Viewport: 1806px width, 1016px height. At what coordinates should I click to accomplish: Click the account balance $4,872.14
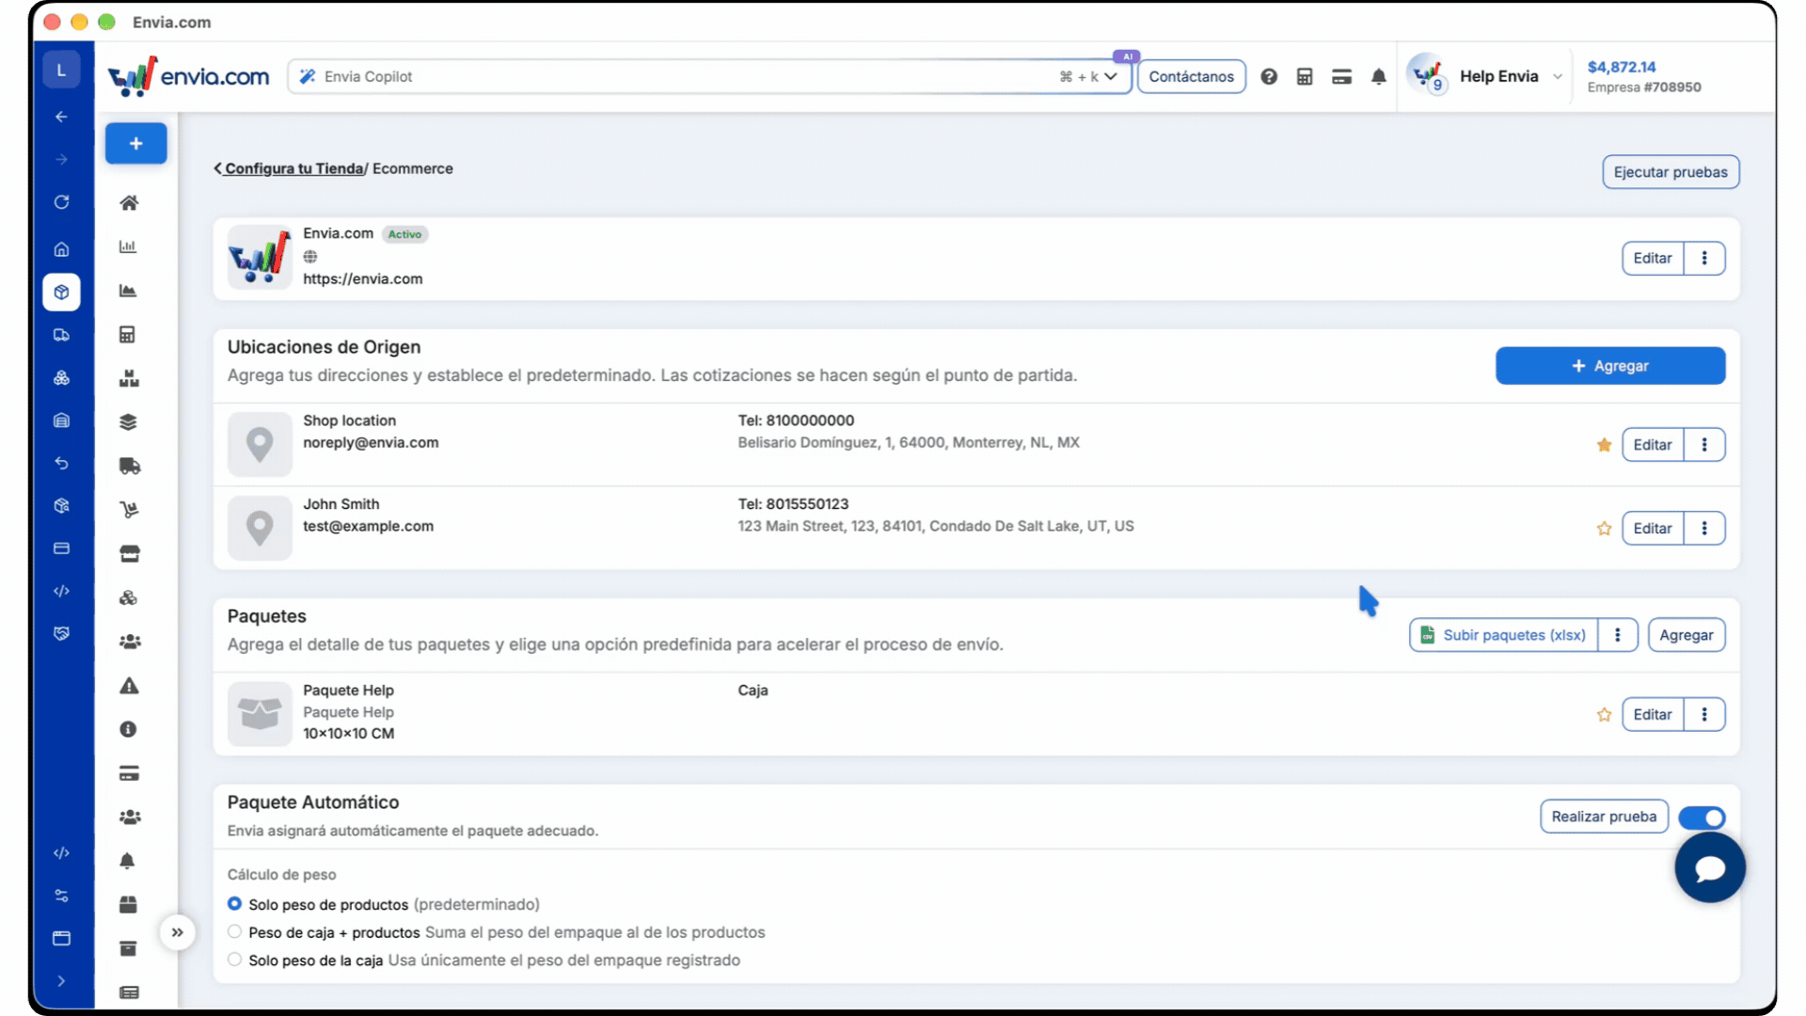pyautogui.click(x=1621, y=67)
